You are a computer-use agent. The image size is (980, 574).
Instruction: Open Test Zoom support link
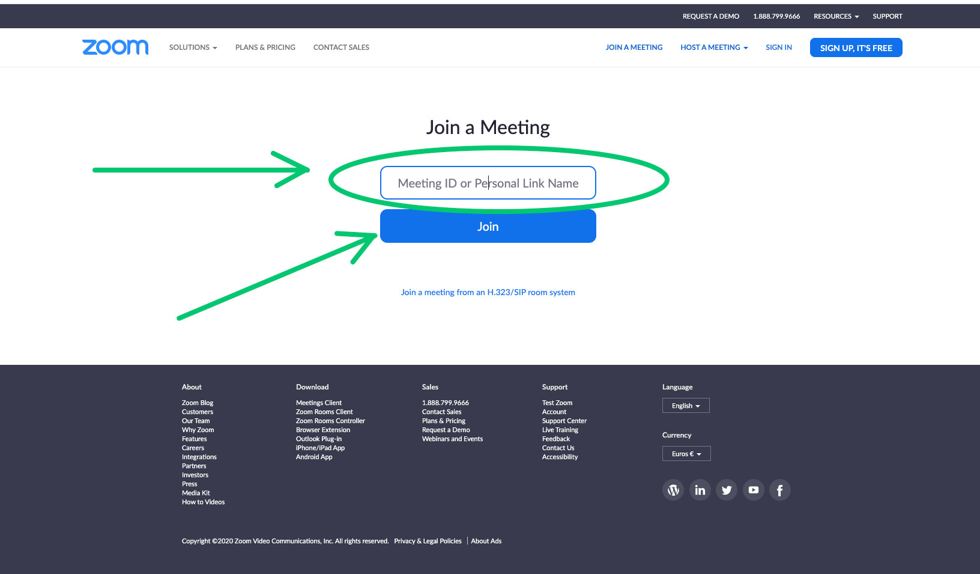[x=557, y=403]
